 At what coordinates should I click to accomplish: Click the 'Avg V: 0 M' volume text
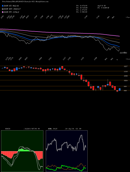point(101,5)
